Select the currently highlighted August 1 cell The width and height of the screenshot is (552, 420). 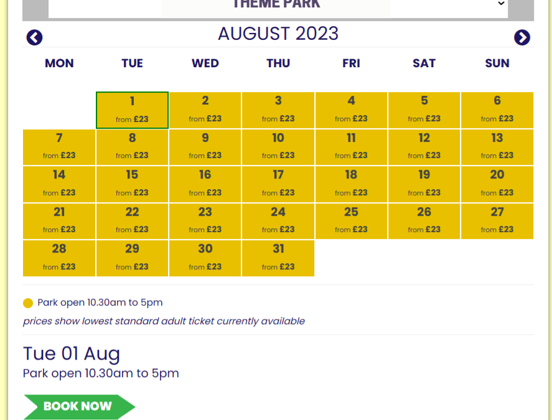(132, 110)
